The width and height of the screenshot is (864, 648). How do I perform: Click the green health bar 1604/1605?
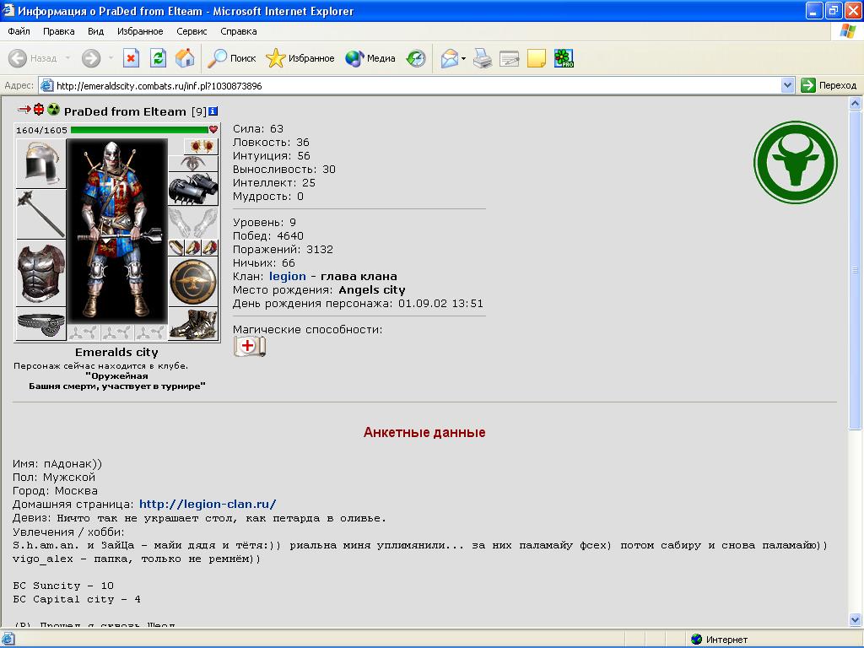pyautogui.click(x=139, y=130)
